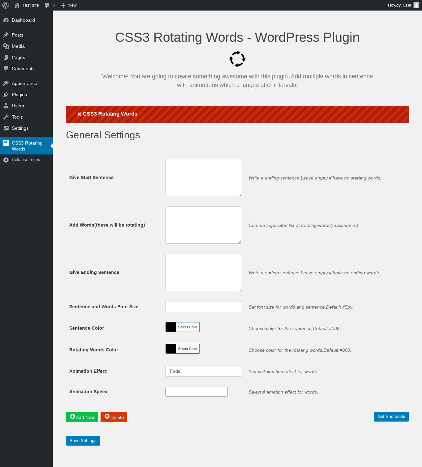Click the Collapse menu arrow icon
The width and height of the screenshot is (422, 467).
point(6,160)
